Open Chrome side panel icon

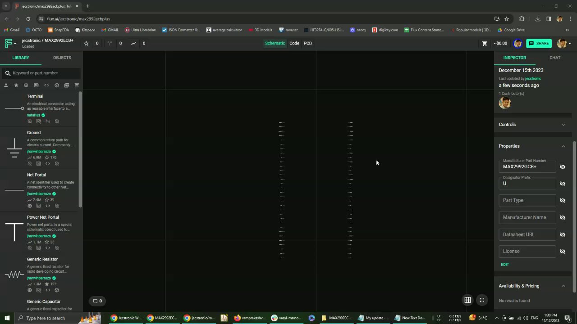549,19
